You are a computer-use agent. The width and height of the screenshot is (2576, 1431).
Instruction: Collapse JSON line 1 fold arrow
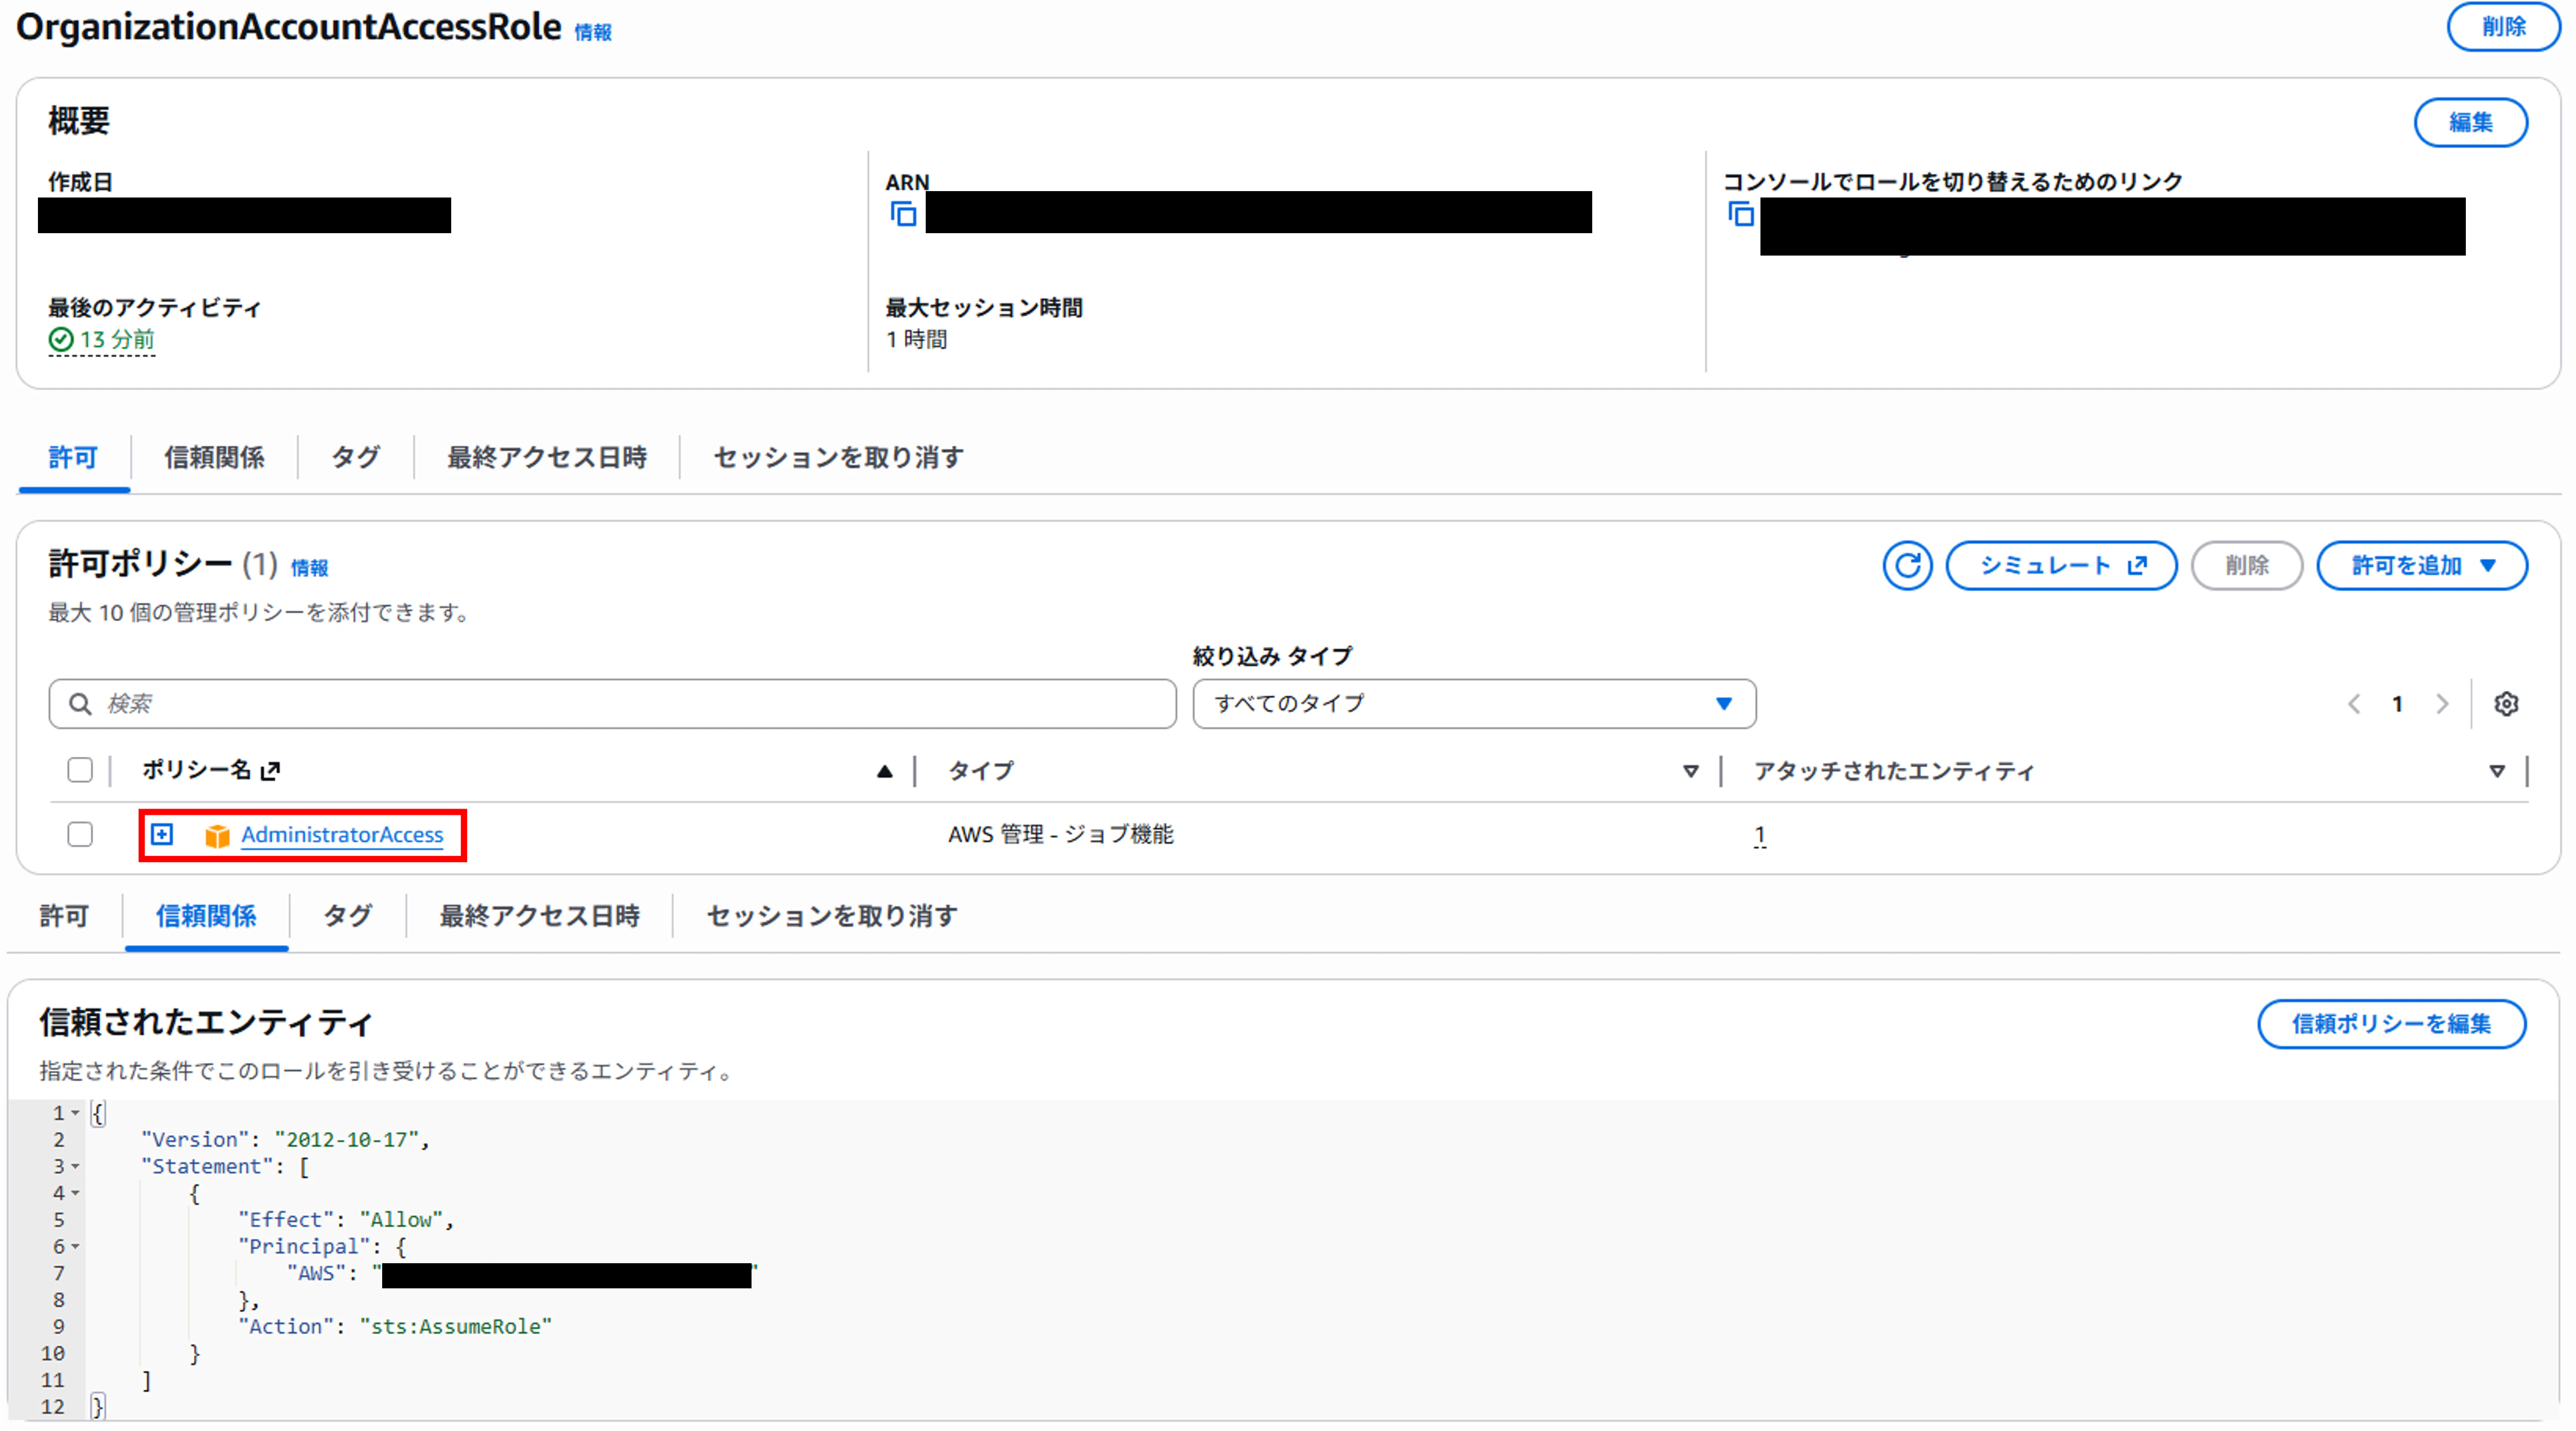[75, 1113]
